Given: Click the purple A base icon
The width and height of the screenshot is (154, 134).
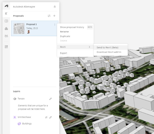Looking at the screenshot, I should pyautogui.click(x=15, y=117).
